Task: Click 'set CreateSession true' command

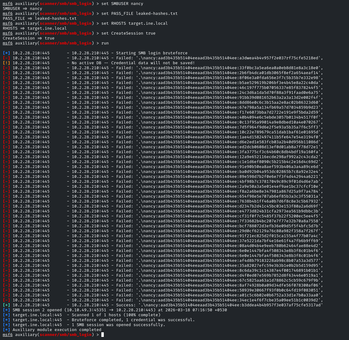Action: tap(128, 33)
